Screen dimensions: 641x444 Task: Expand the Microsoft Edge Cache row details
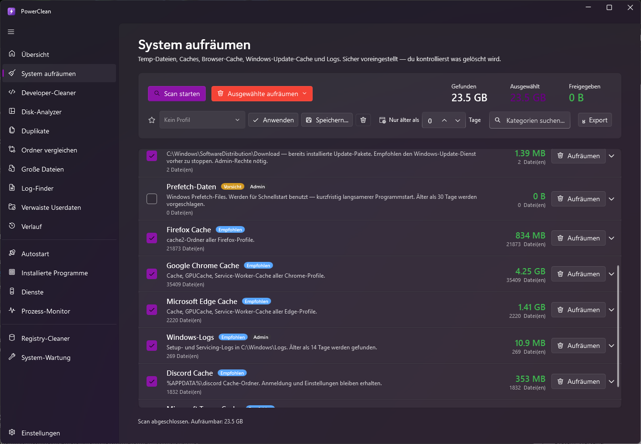(611, 310)
